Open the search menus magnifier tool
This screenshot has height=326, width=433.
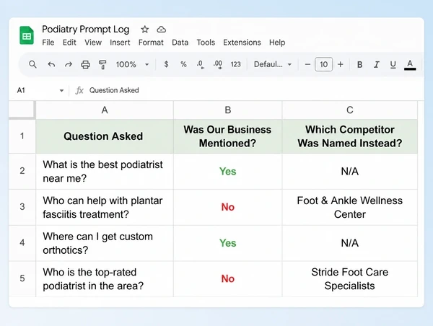[32, 64]
